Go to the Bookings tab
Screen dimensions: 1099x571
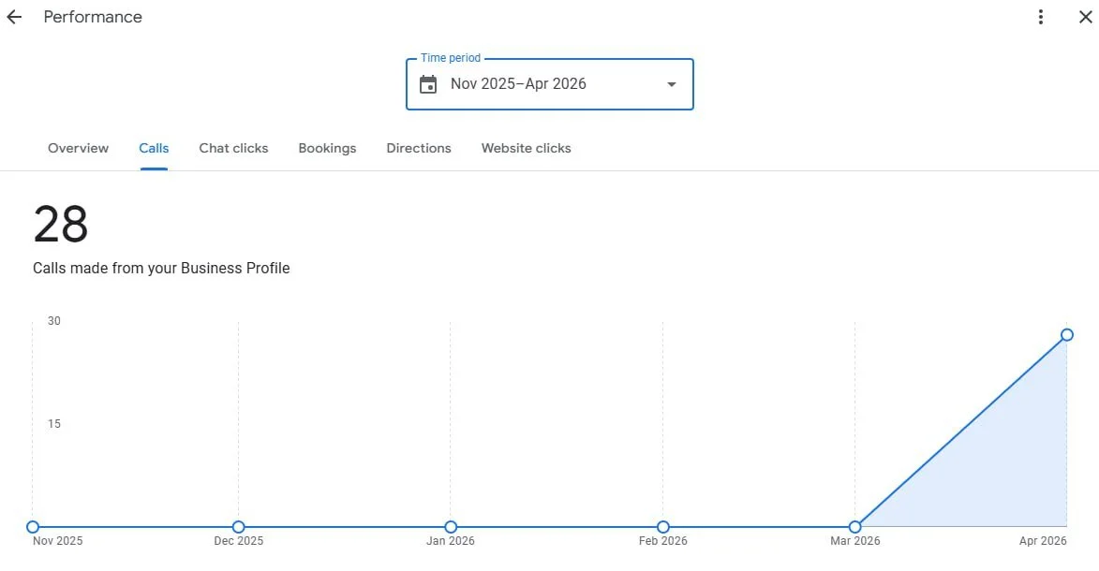point(327,148)
